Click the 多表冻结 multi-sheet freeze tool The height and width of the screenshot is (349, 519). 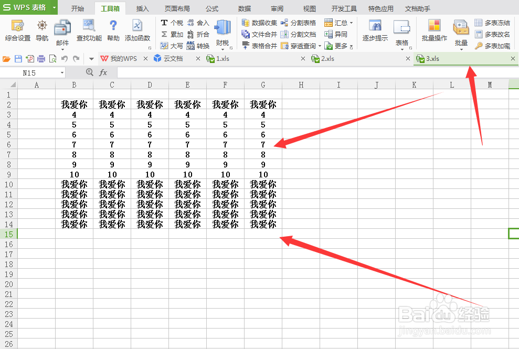492,23
